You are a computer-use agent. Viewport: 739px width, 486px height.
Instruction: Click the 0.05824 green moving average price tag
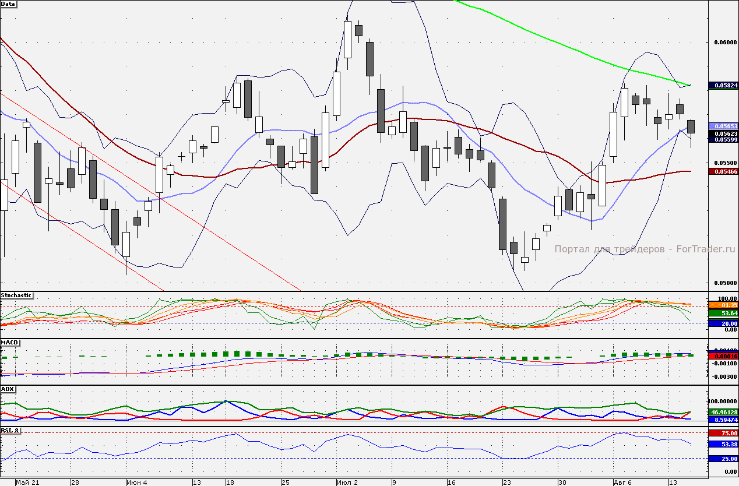click(723, 86)
